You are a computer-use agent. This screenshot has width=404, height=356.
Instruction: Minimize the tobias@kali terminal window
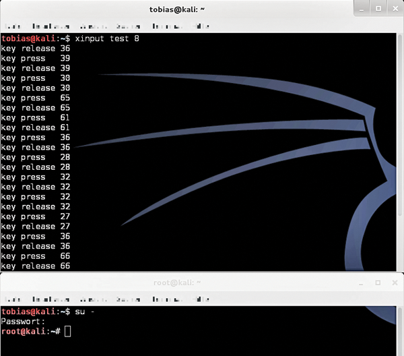coord(362,9)
